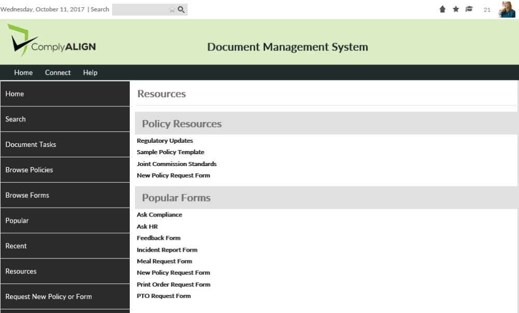
Task: Go to Document Tasks
Action: [x=65, y=145]
